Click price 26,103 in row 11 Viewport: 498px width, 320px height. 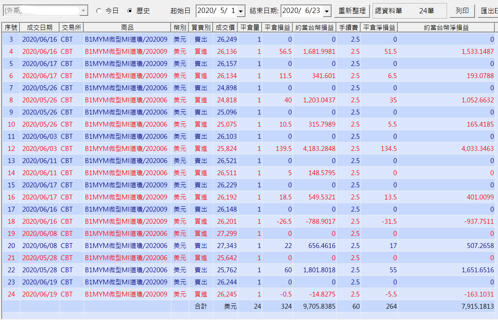227,136
